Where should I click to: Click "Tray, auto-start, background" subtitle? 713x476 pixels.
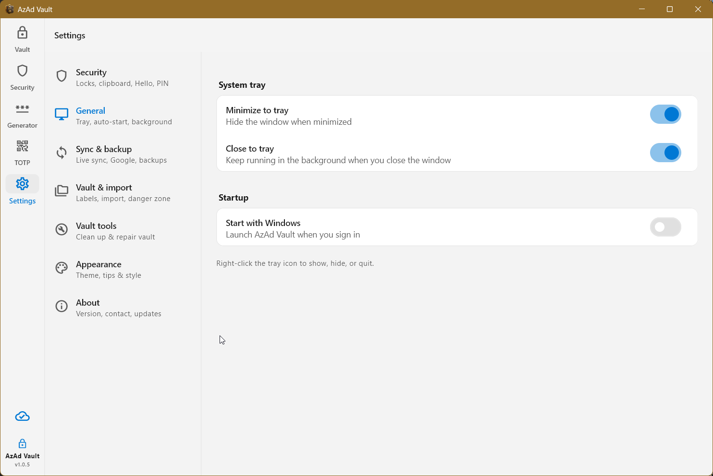coord(124,122)
